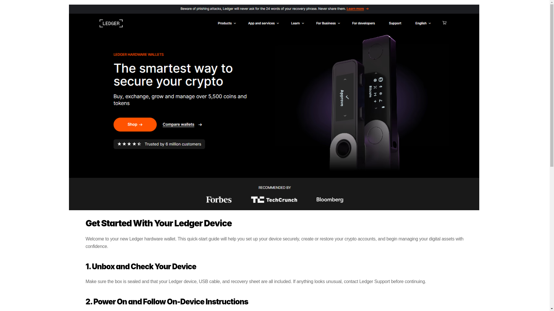
Task: Open the shopping cart icon
Action: point(444,23)
